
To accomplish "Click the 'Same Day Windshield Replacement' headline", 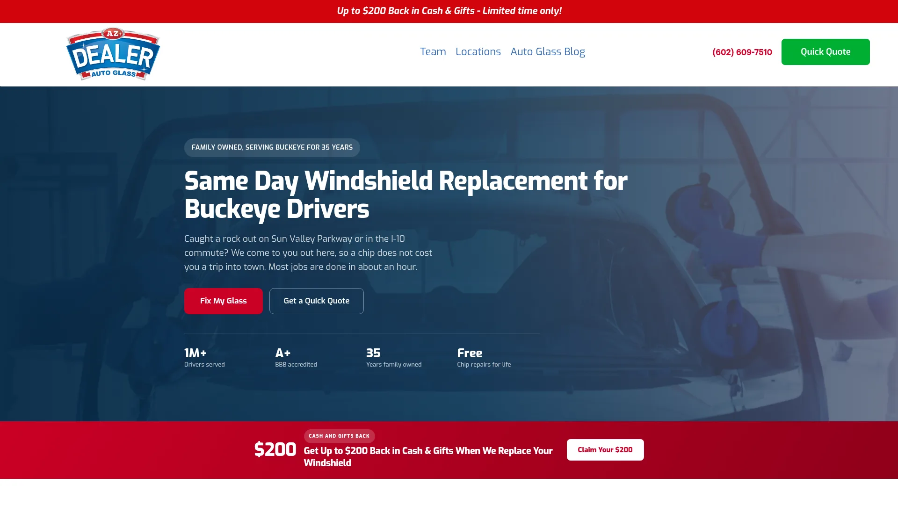I will [406, 195].
